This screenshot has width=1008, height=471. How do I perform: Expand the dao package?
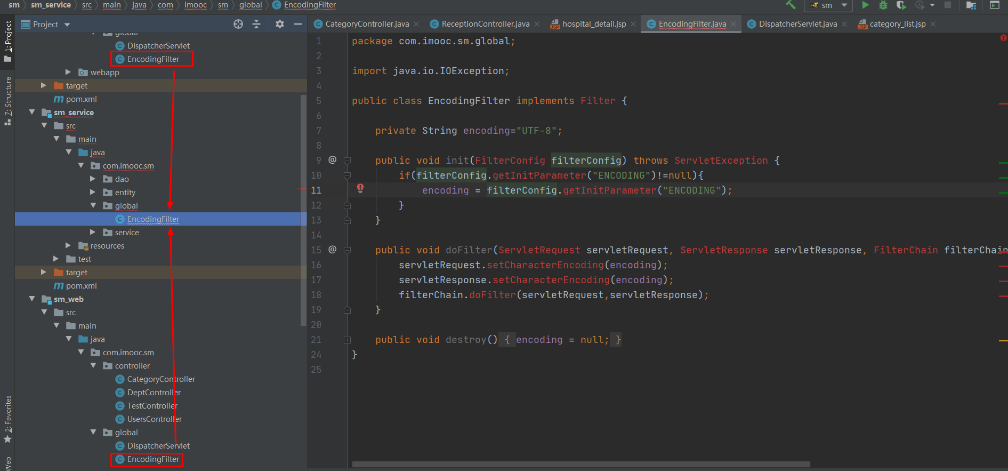point(93,179)
